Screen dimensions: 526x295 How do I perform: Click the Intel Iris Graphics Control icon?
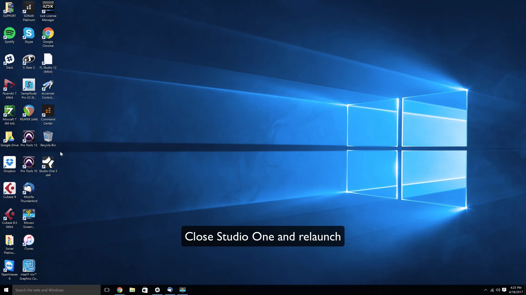click(x=29, y=270)
